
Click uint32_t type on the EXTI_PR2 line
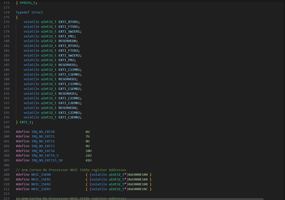pyautogui.click(x=49, y=60)
